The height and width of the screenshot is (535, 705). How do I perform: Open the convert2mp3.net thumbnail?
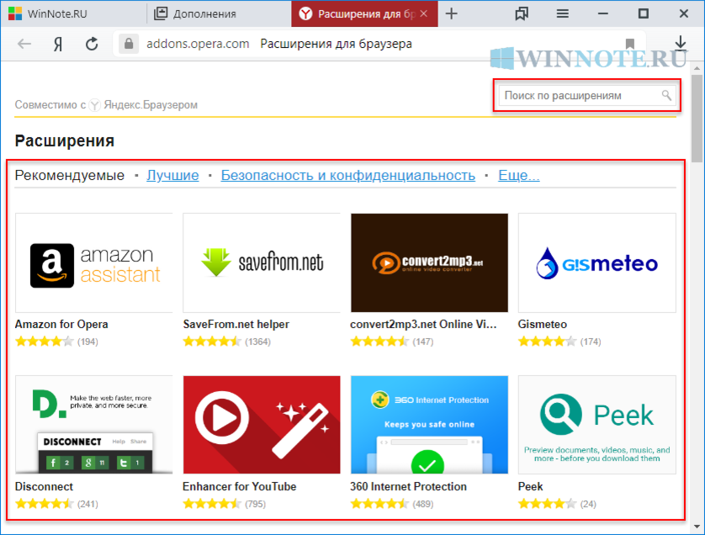pos(429,263)
